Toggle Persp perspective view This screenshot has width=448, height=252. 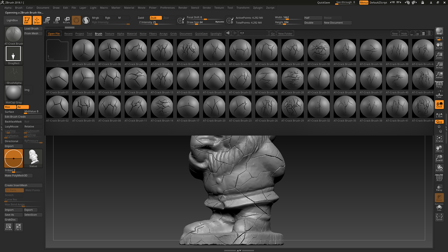439,85
